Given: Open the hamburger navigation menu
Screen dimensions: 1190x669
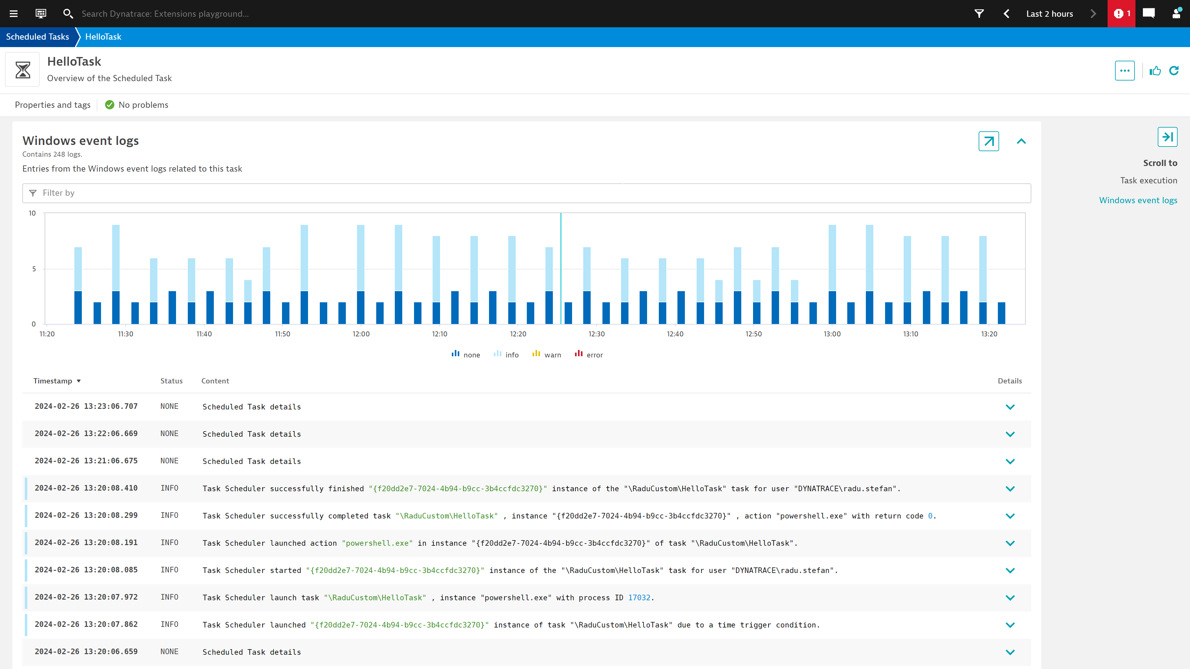Looking at the screenshot, I should (x=14, y=14).
